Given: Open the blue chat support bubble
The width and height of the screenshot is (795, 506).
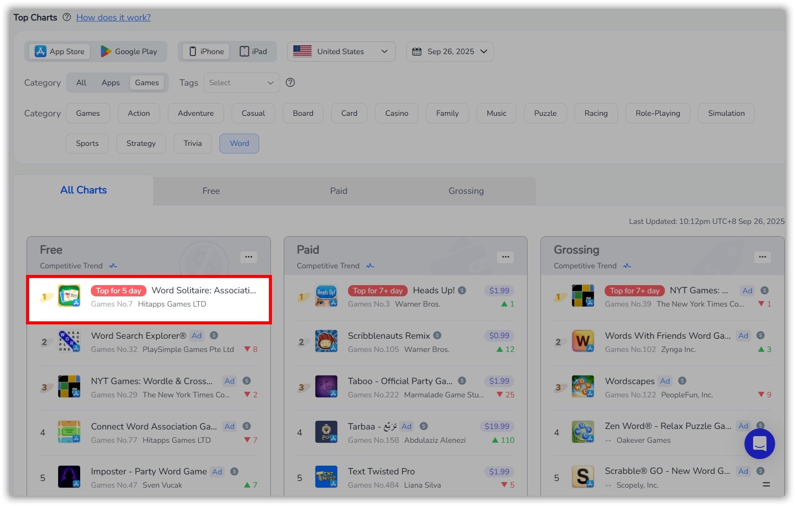Looking at the screenshot, I should tap(759, 444).
